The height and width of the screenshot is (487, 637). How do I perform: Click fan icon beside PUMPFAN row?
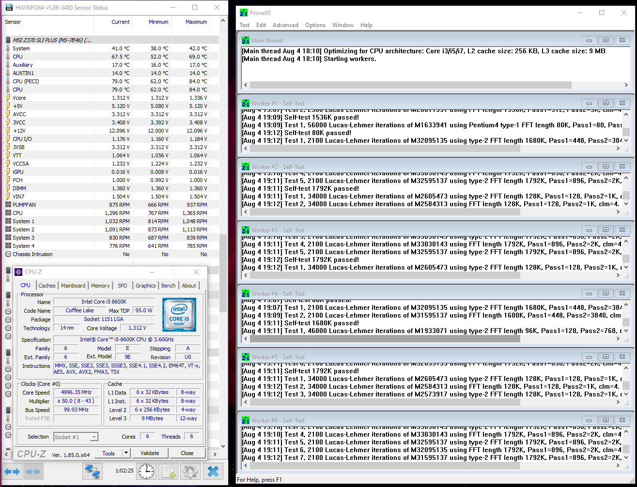pos(8,205)
